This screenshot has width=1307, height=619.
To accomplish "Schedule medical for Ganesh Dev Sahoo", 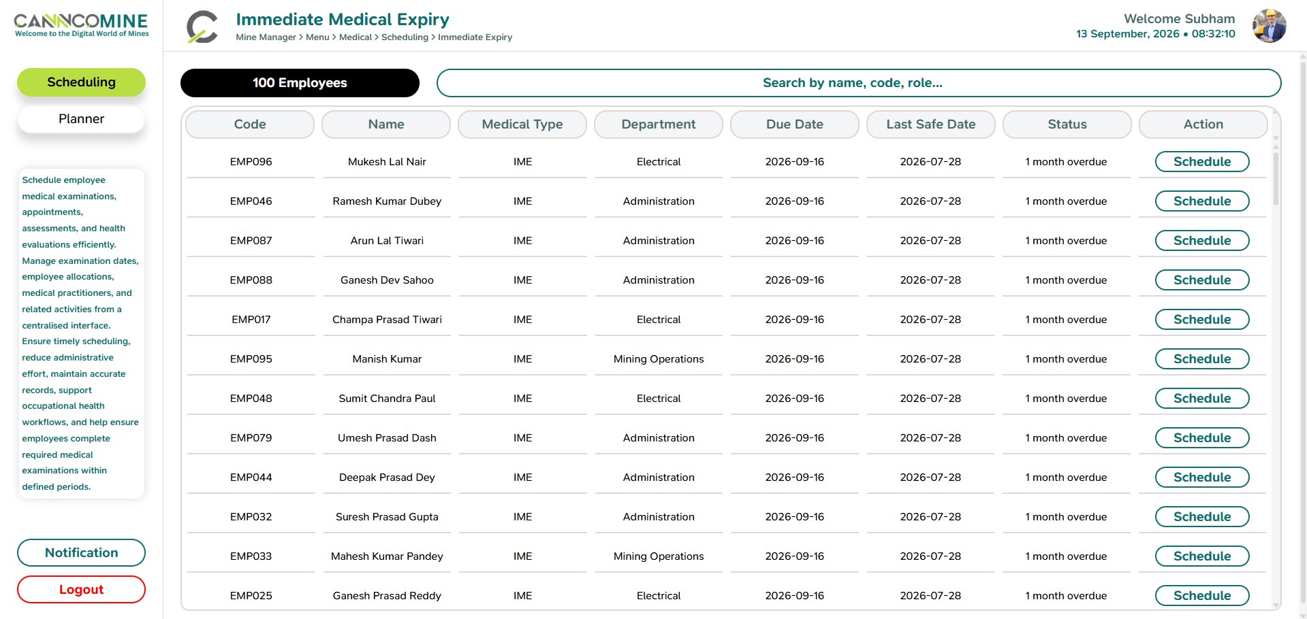I will (x=1202, y=280).
